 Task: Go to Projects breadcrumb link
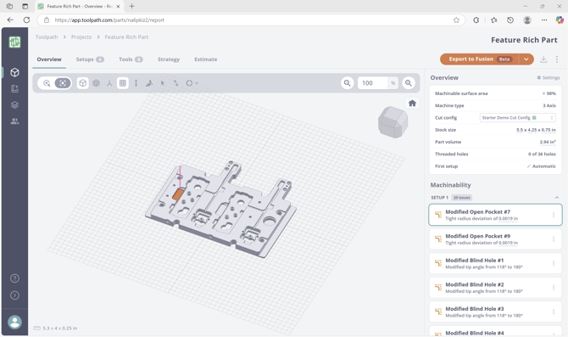[x=81, y=37]
